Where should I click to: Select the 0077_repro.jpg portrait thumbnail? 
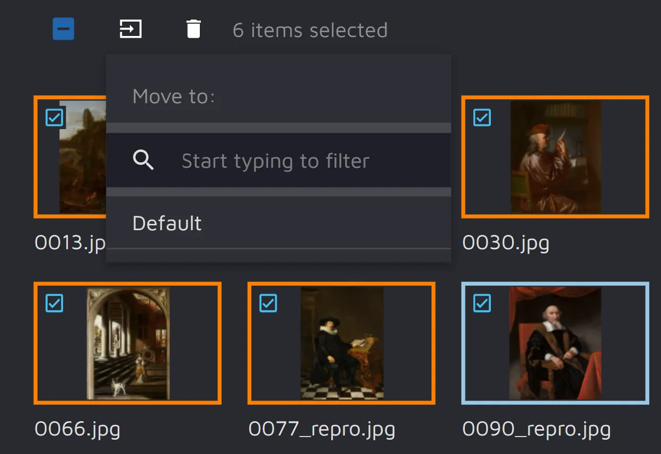click(x=342, y=343)
